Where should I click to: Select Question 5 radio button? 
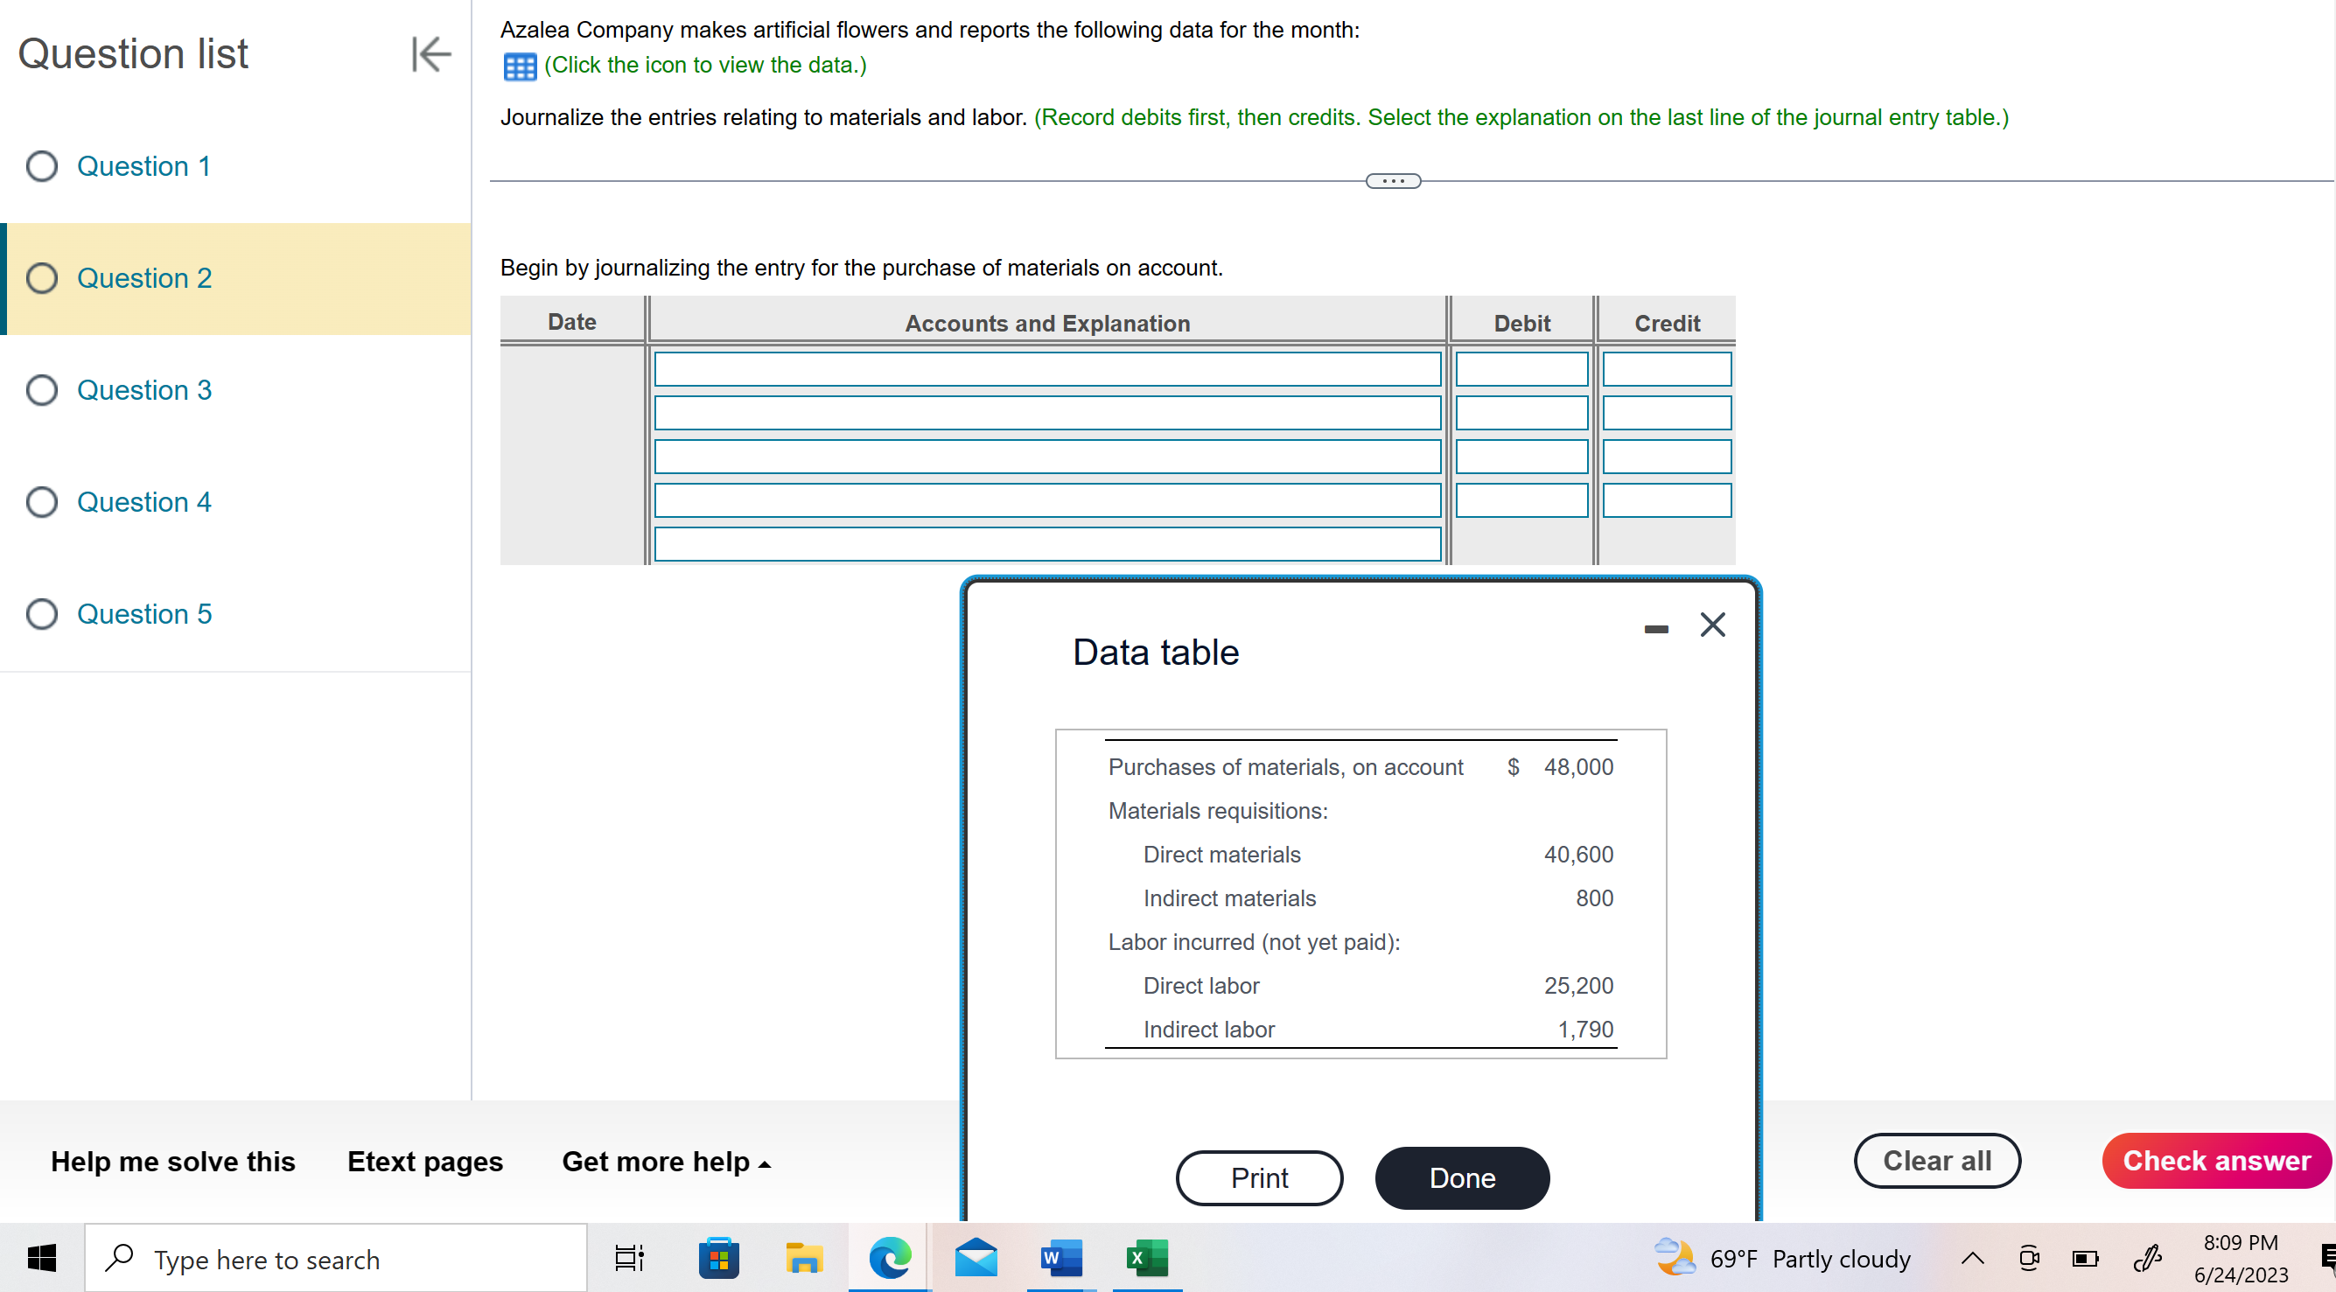coord(42,614)
